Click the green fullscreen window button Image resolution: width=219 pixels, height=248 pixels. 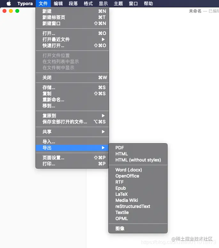pos(17,11)
